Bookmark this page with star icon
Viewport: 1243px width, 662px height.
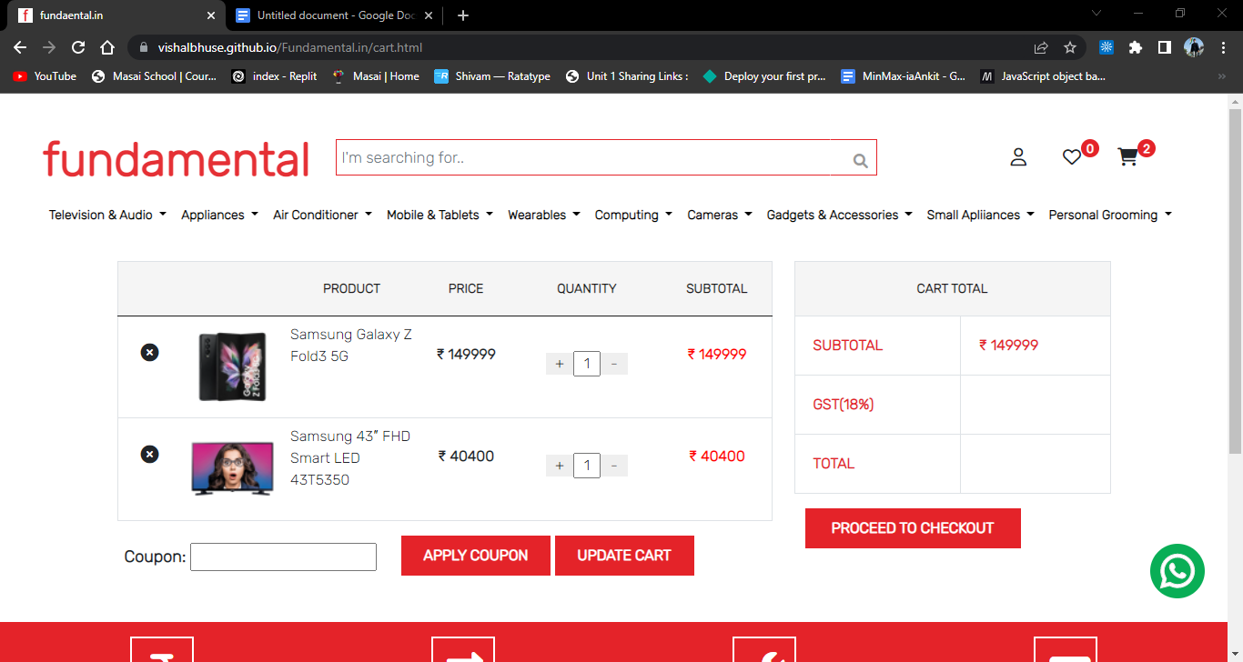[1070, 47]
